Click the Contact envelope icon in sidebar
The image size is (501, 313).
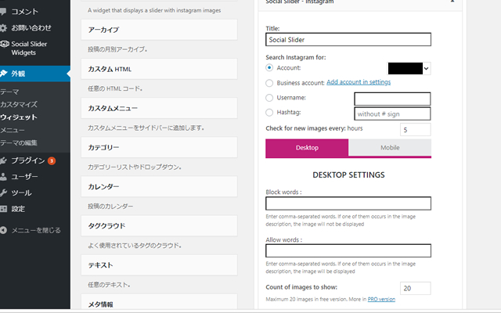click(5, 27)
